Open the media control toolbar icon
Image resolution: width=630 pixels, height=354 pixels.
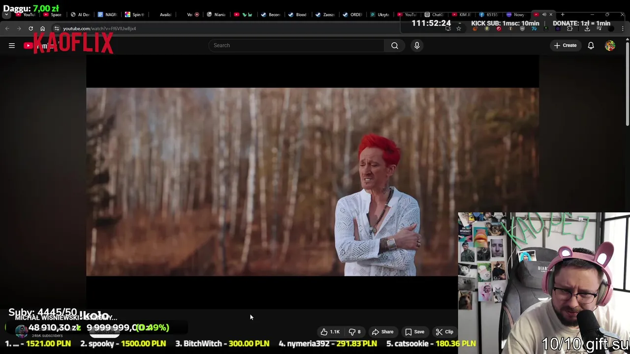(x=599, y=29)
